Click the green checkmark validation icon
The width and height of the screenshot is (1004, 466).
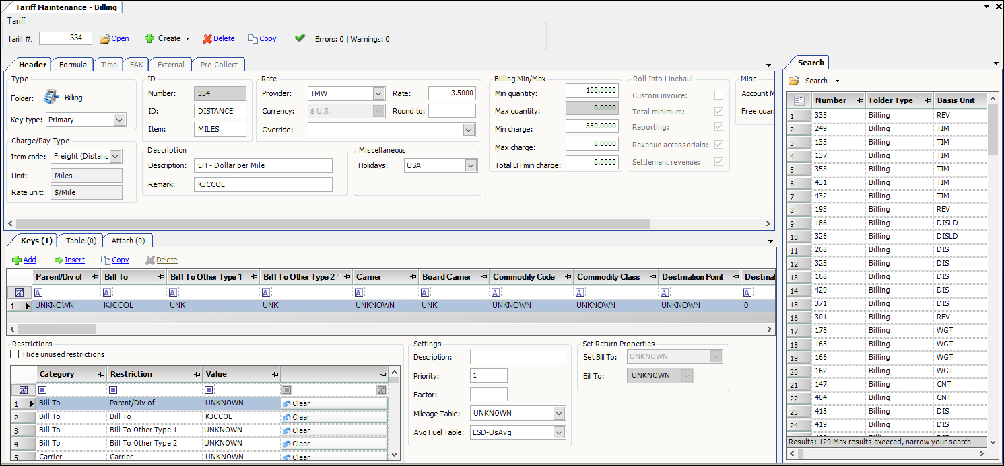point(300,38)
